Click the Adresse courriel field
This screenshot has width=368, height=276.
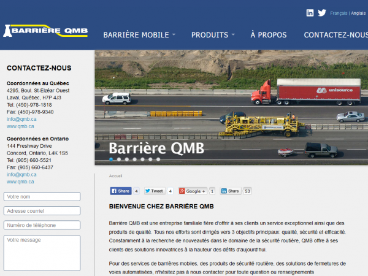[42, 211]
